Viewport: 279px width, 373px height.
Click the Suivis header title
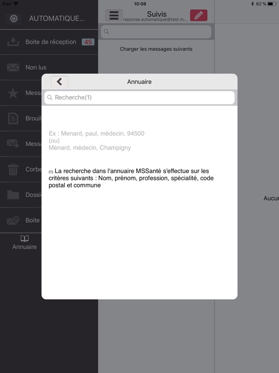[157, 14]
